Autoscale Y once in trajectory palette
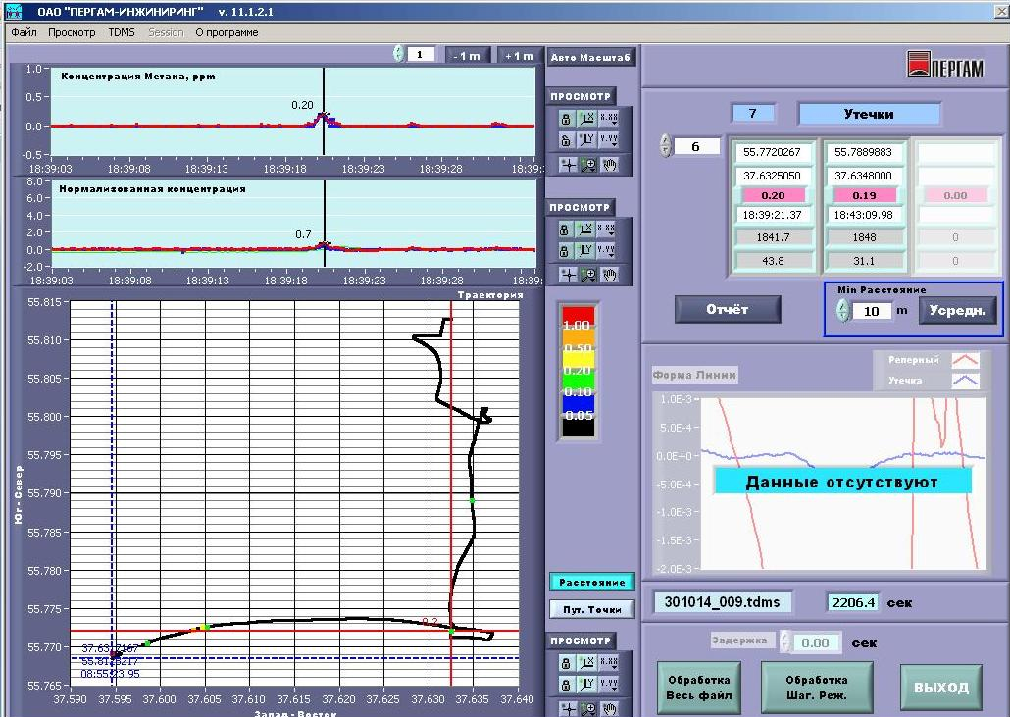Viewport: 1010px width, 717px height. (586, 685)
